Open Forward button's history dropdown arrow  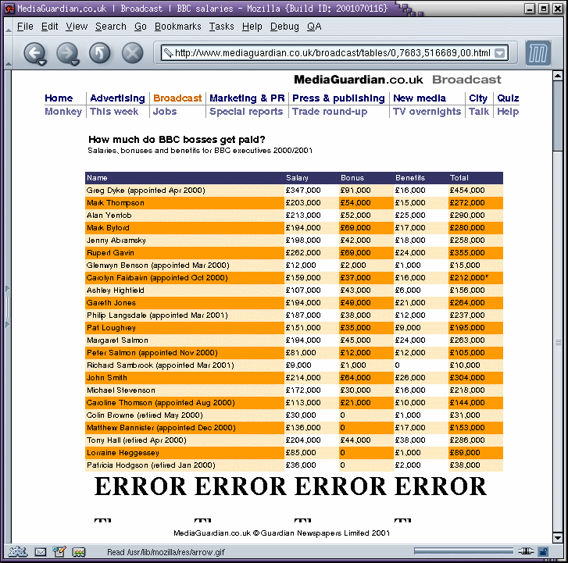[x=75, y=63]
